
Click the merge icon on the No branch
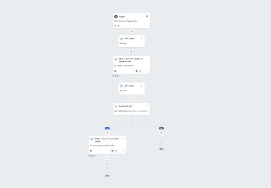click(161, 137)
